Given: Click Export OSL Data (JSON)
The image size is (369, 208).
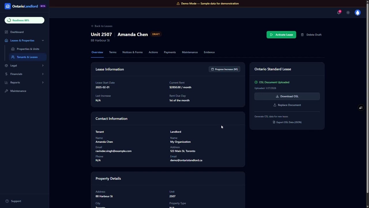Looking at the screenshot, I should [x=287, y=122].
